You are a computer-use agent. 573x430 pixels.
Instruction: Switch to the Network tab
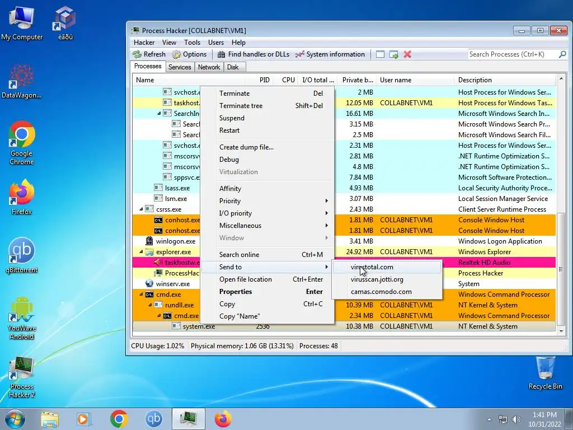tap(209, 67)
